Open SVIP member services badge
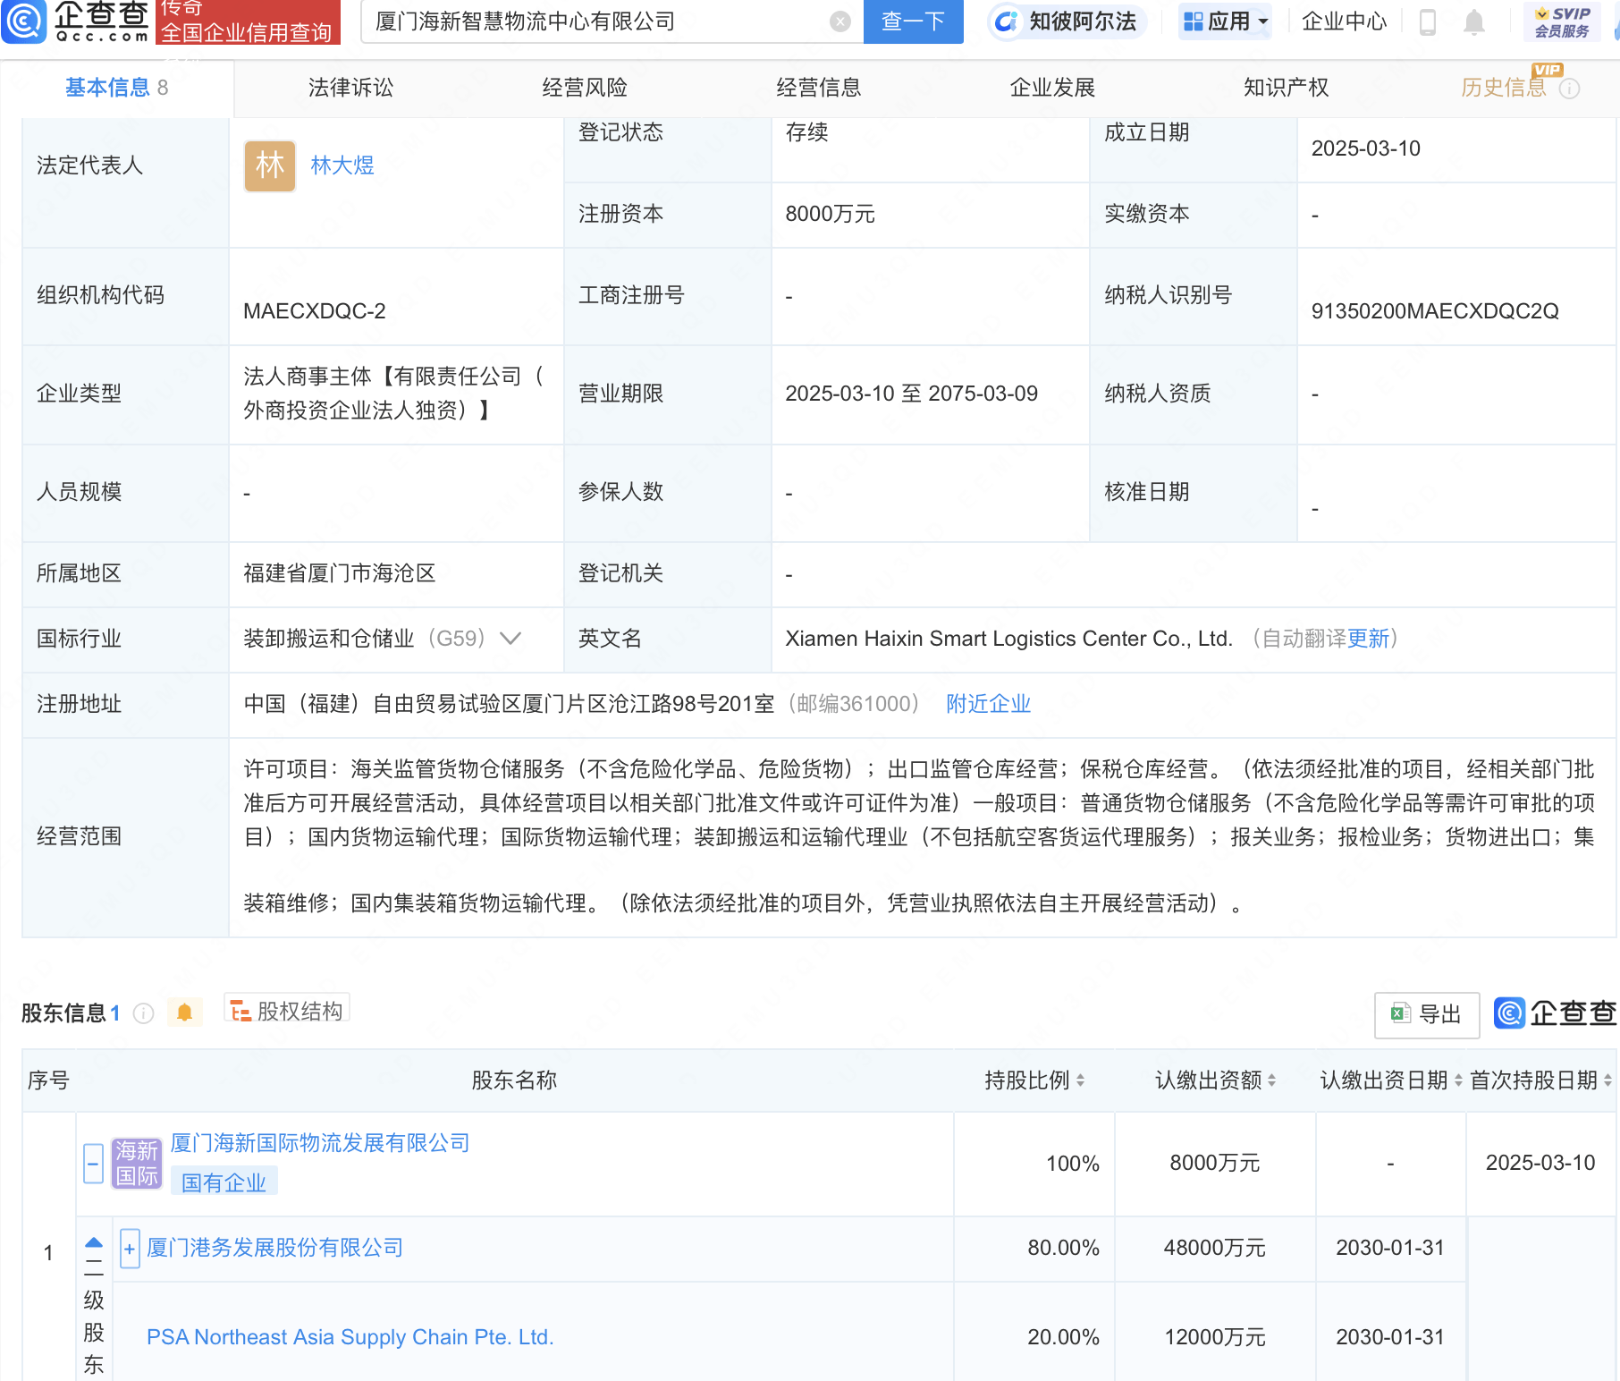Screen dimensions: 1620x1381 tap(1562, 22)
